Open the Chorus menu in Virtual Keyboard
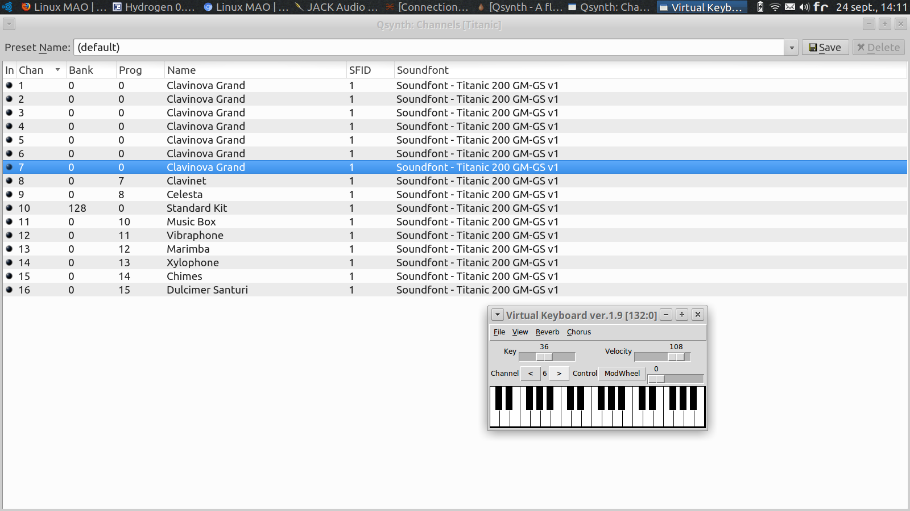This screenshot has height=511, width=910. 579,332
